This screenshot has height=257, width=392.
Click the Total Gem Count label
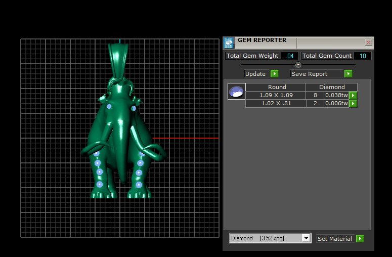point(327,56)
